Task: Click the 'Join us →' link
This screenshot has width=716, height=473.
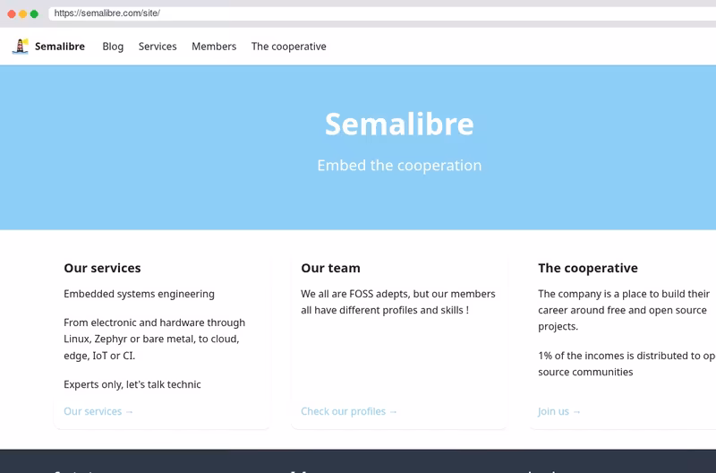Action: coord(559,411)
